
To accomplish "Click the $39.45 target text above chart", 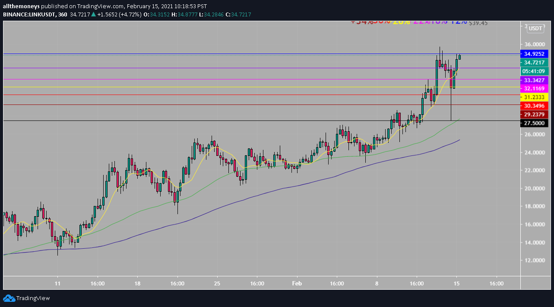I will click(x=478, y=23).
